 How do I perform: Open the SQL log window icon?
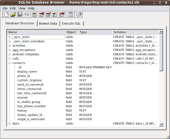[x=71, y=14]
